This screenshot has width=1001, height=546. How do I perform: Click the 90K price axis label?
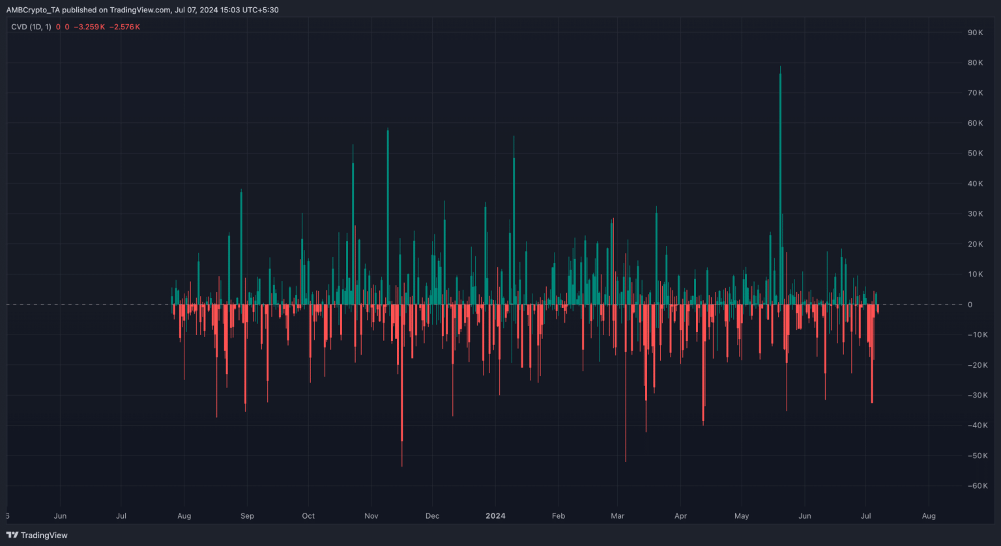coord(975,33)
